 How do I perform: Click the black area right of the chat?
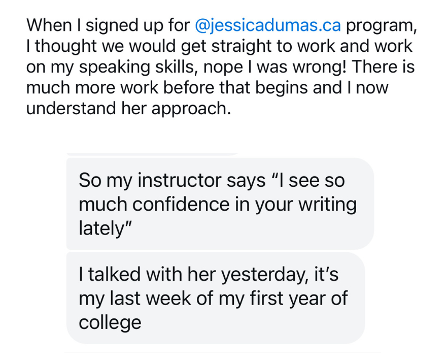(x=414, y=254)
